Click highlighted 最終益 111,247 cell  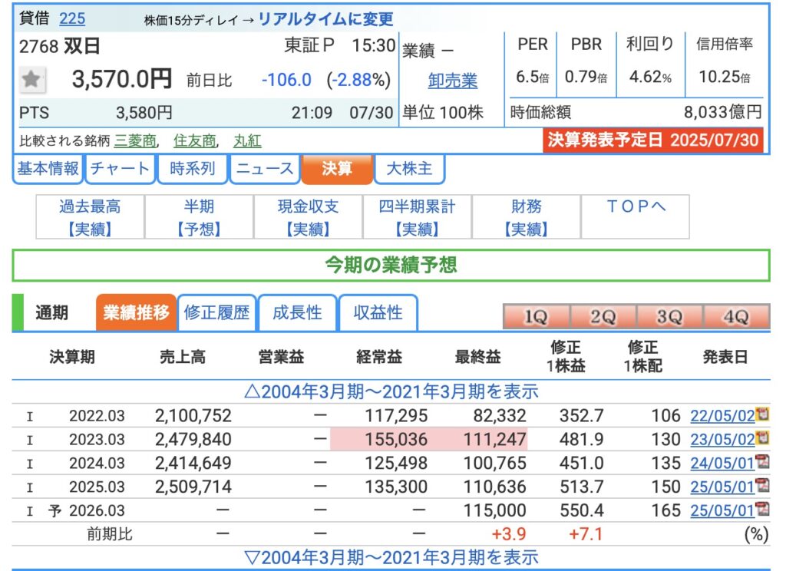[495, 440]
